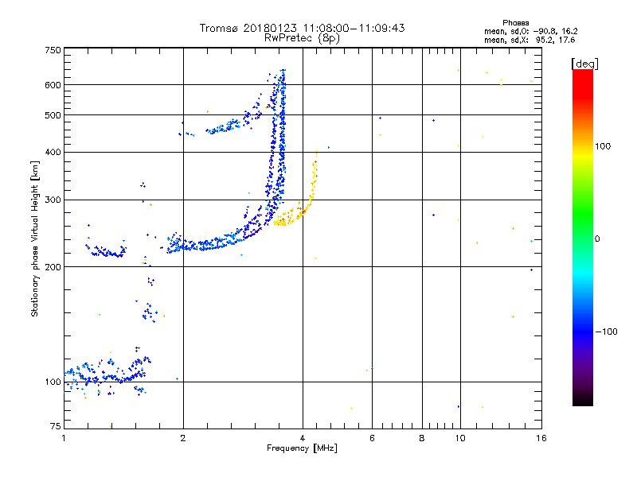
Task: Click the x-axis tick label '8'
Action: click(422, 438)
